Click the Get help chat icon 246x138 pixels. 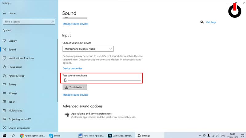click(202, 22)
